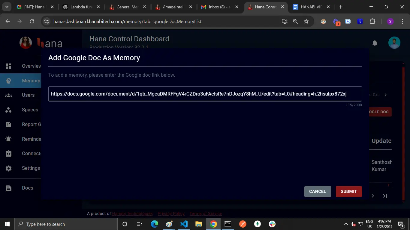Open Postman from the taskbar
The width and height of the screenshot is (410, 230).
tap(243, 224)
